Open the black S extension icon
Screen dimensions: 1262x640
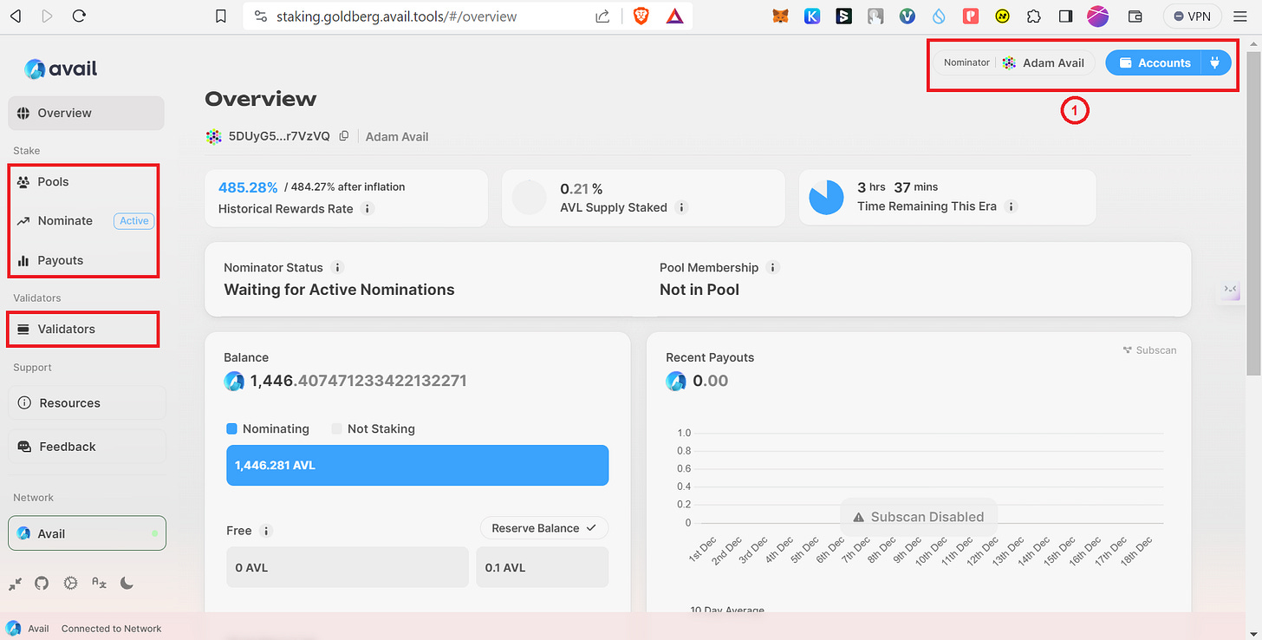pyautogui.click(x=844, y=16)
